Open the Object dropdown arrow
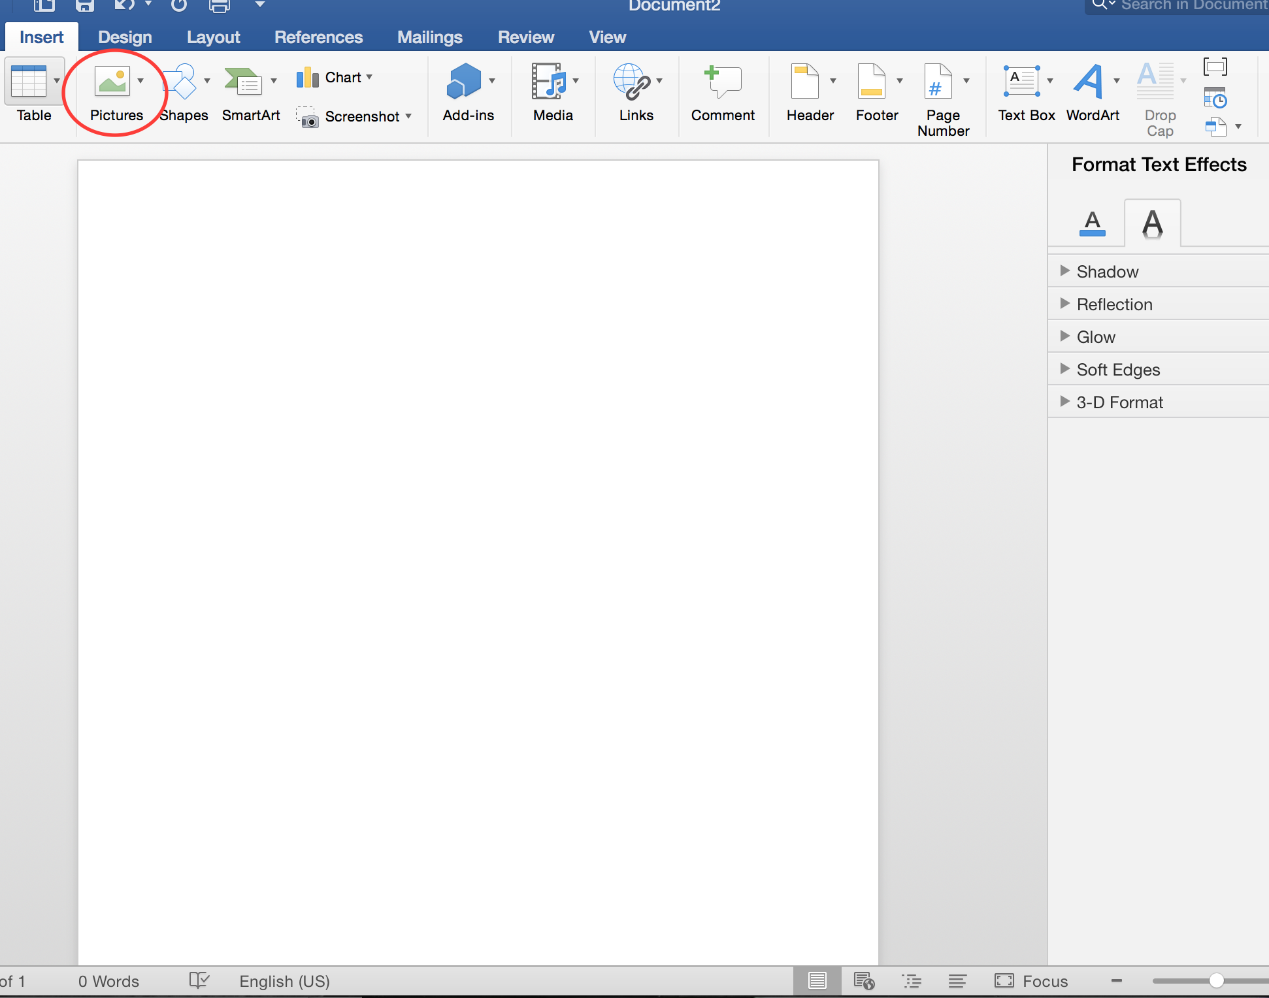The height and width of the screenshot is (998, 1269). [1238, 127]
